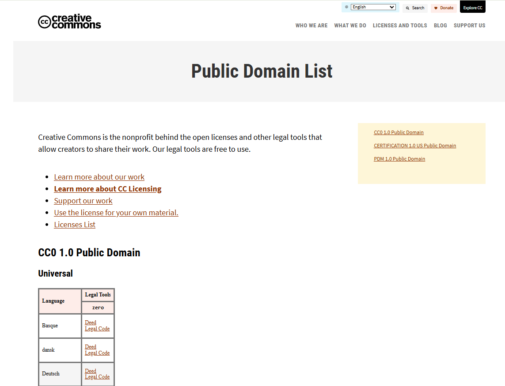Click the Language table header cell

coord(60,301)
